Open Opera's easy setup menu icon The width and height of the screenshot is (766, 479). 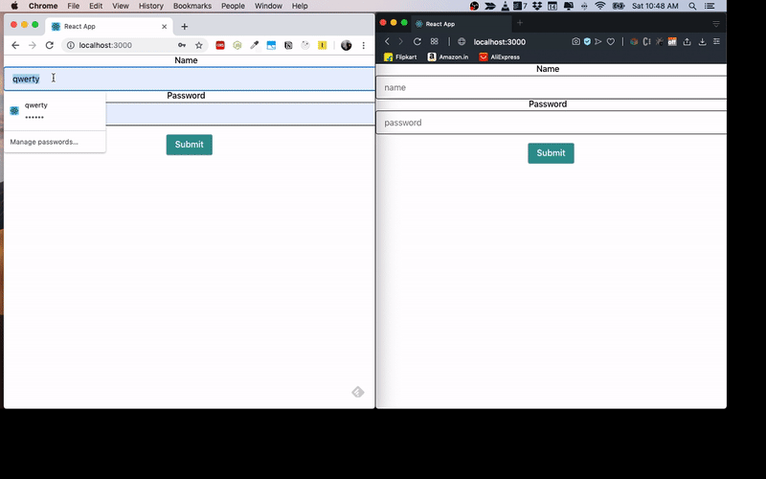[x=717, y=42]
